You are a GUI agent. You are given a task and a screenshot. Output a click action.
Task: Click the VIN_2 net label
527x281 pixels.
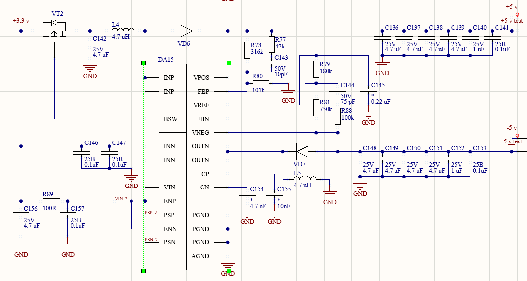(x=121, y=198)
